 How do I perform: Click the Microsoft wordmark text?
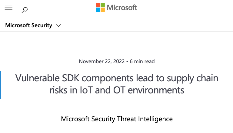point(122,8)
